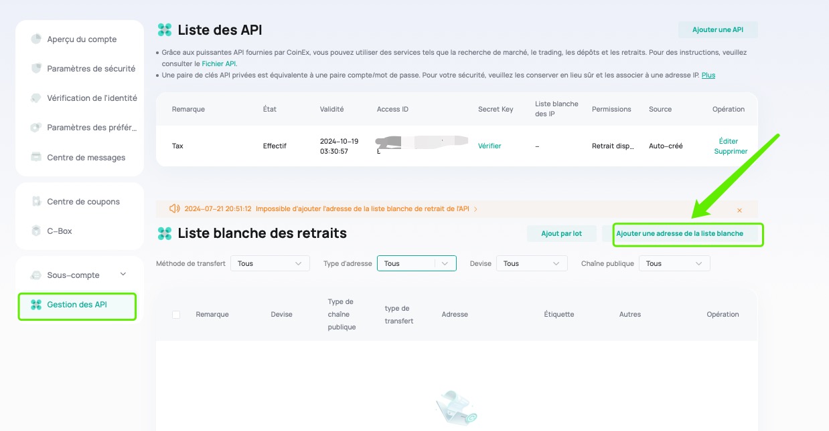Image resolution: width=829 pixels, height=431 pixels.
Task: Dismiss the orange notification banner
Action: pos(739,210)
